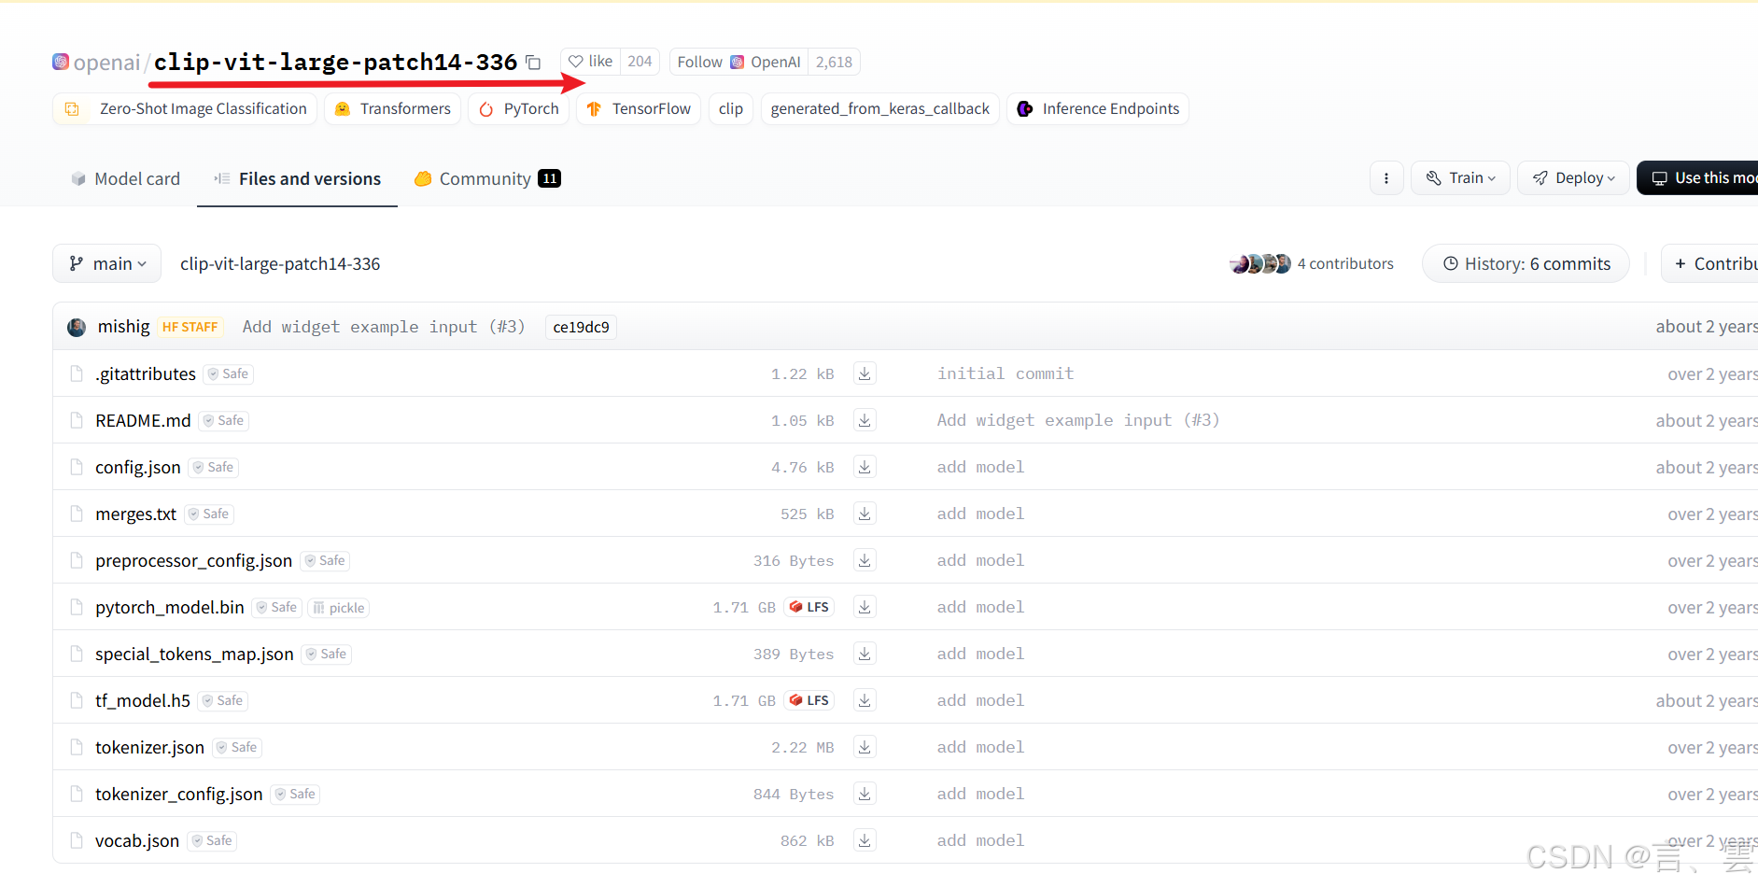
Task: Click the mishig user avatar
Action: (77, 327)
